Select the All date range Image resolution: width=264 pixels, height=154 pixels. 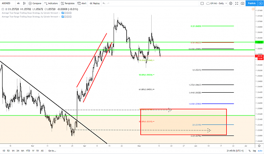pyautogui.click(x=42, y=151)
